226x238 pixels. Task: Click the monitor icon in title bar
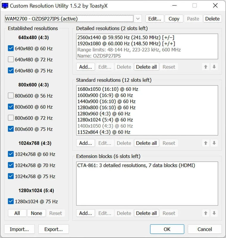coord(5,6)
